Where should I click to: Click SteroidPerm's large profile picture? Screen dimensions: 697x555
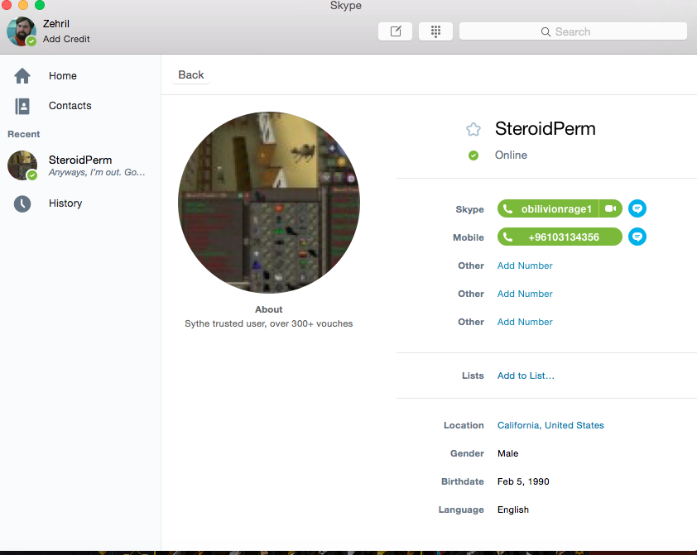pos(269,203)
